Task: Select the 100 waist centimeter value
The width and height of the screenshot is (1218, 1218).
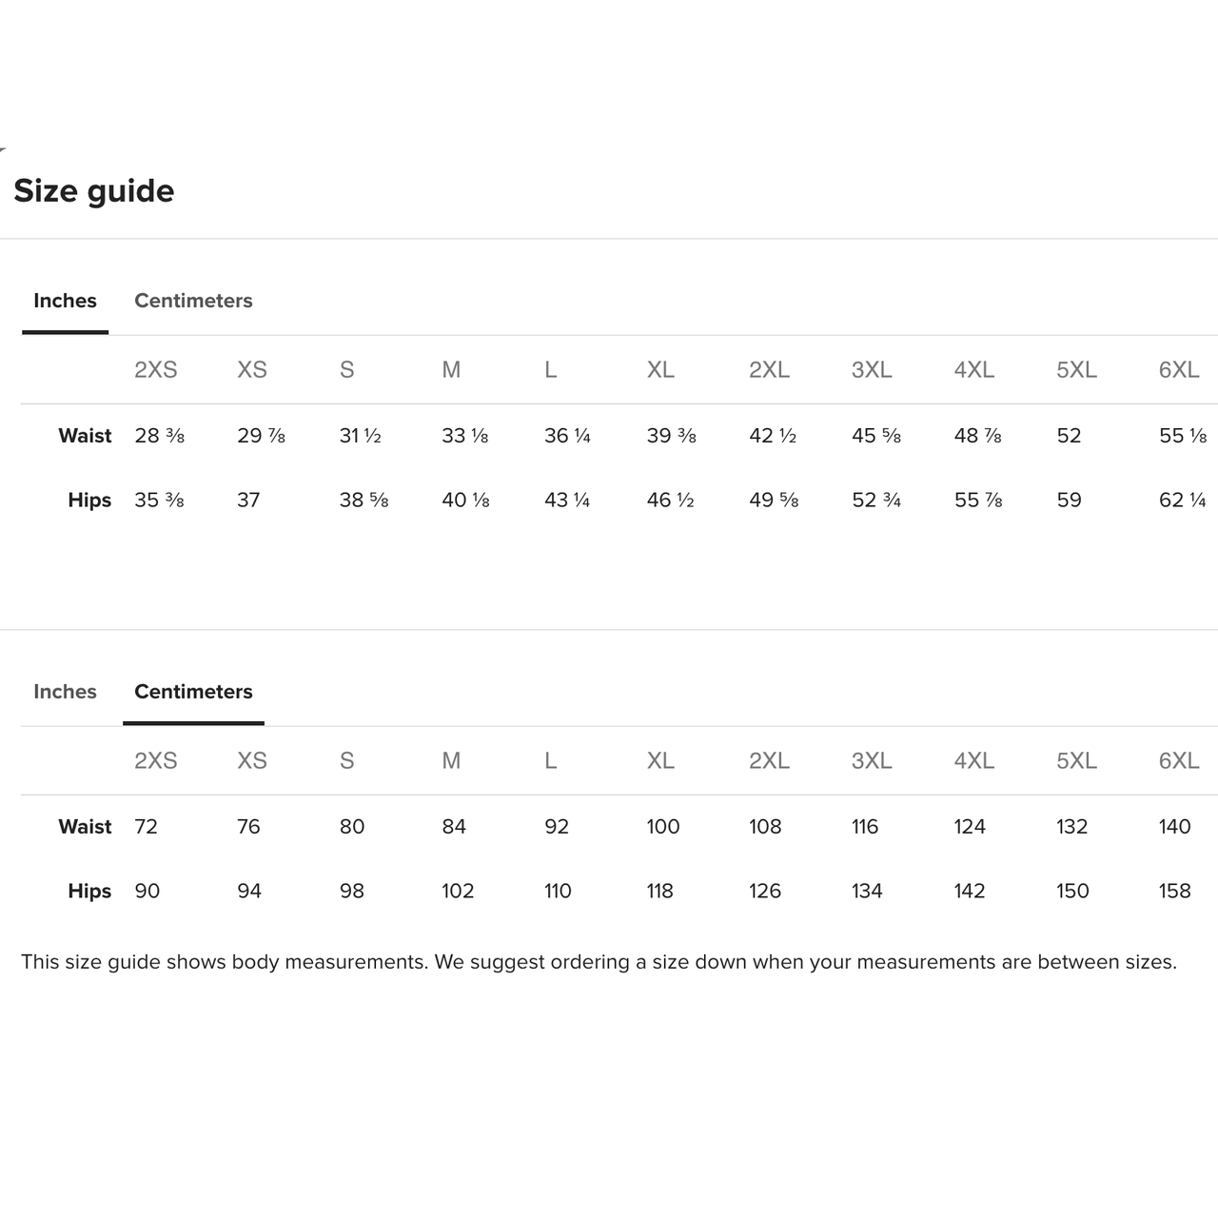Action: coord(662,827)
